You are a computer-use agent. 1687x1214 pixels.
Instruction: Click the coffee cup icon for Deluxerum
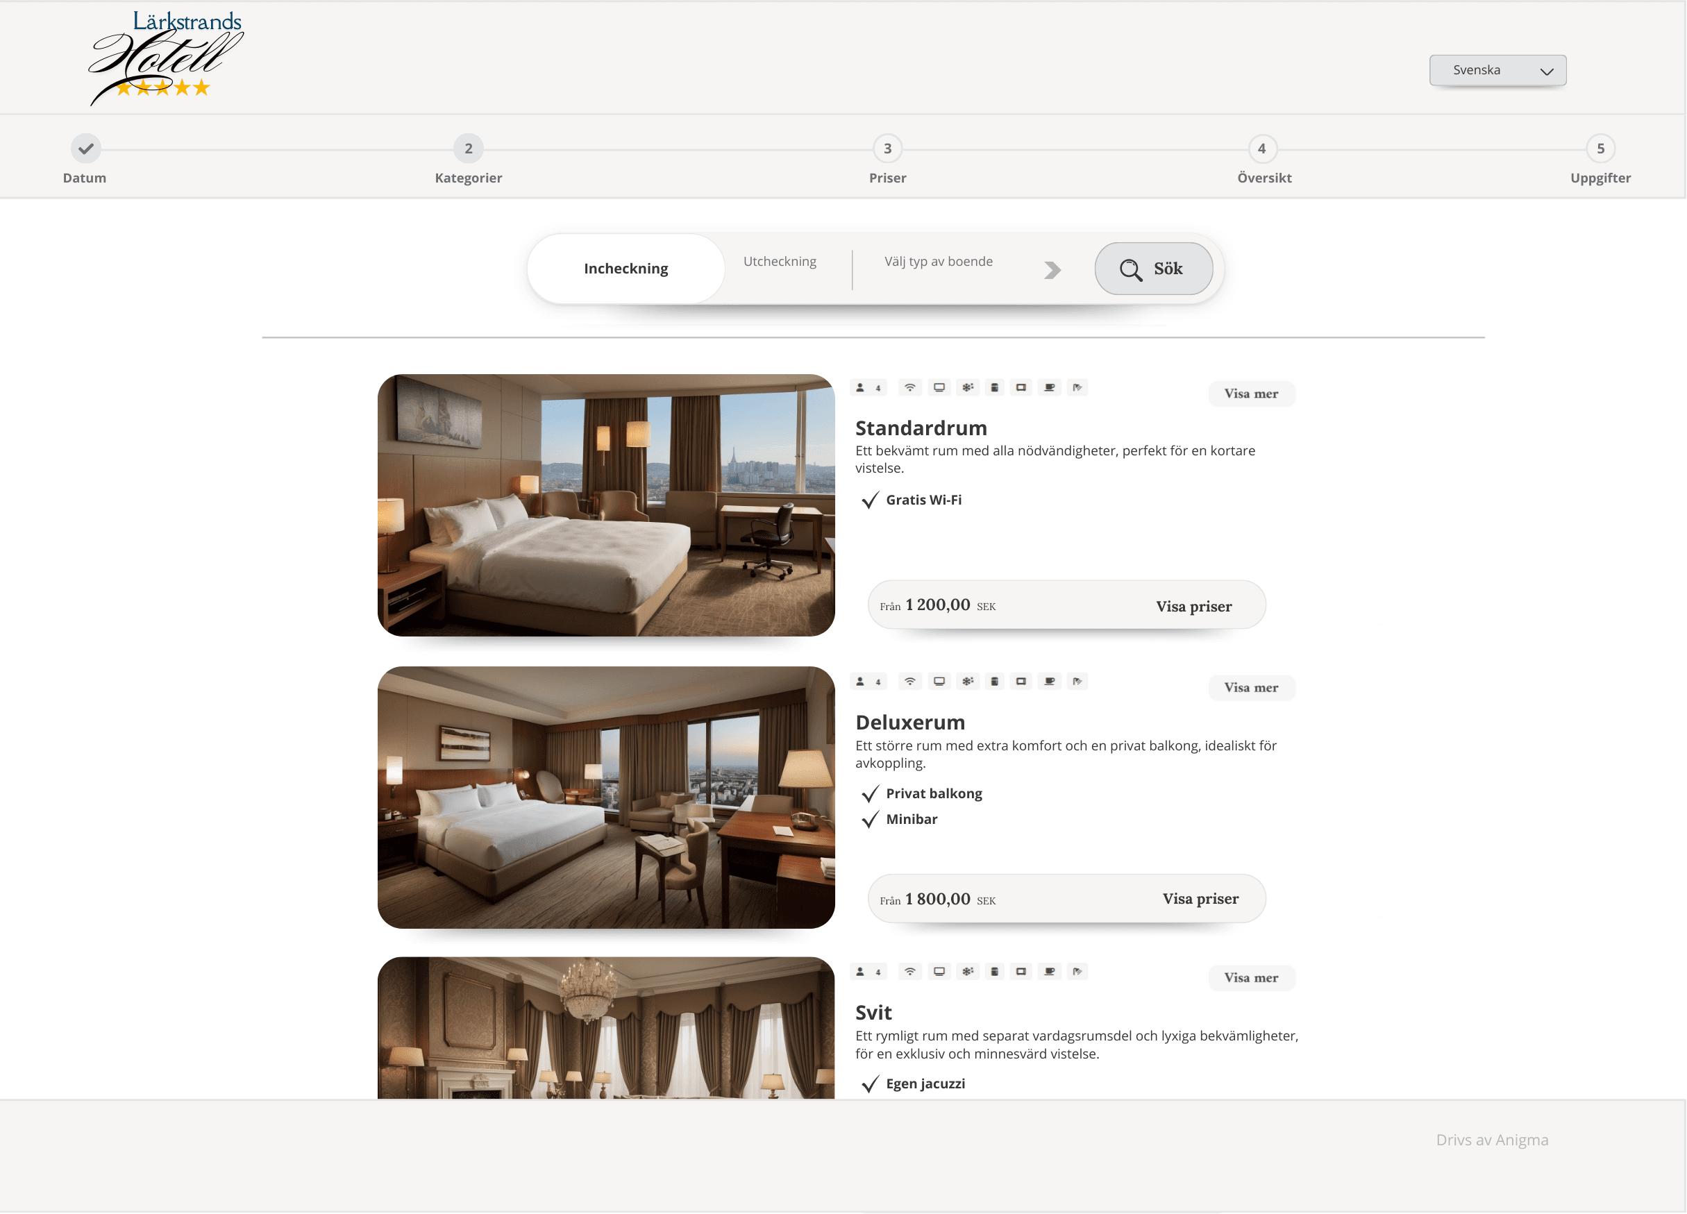1050,682
